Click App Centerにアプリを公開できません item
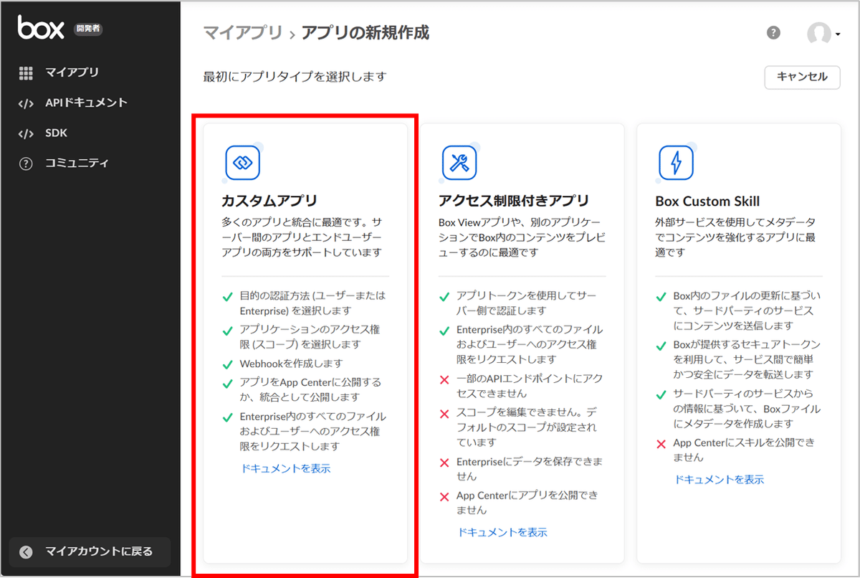 527,503
